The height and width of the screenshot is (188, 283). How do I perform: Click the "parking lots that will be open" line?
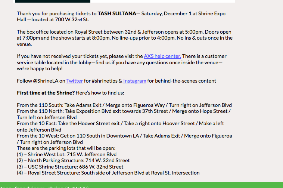[66, 148]
